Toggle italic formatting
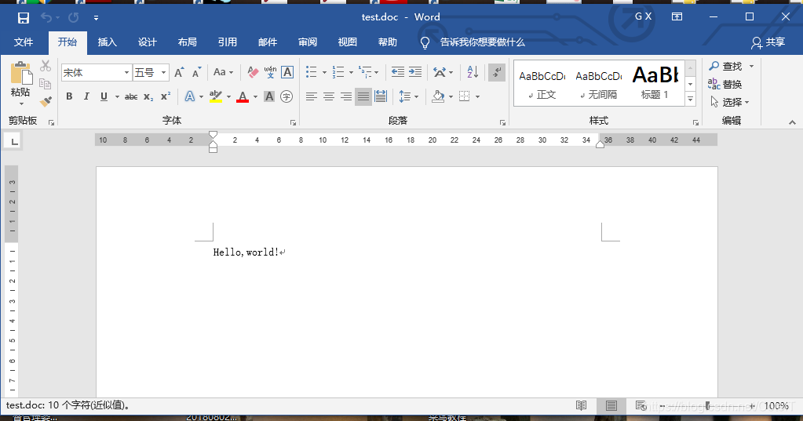 (x=86, y=96)
